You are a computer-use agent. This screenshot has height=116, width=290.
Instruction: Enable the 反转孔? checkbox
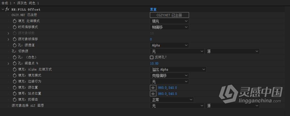click(152, 57)
